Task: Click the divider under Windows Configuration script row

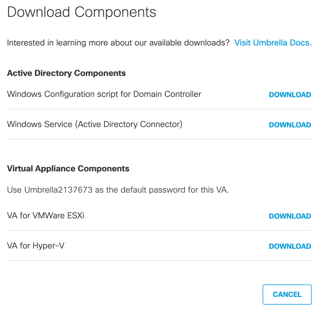Action: point(159,109)
